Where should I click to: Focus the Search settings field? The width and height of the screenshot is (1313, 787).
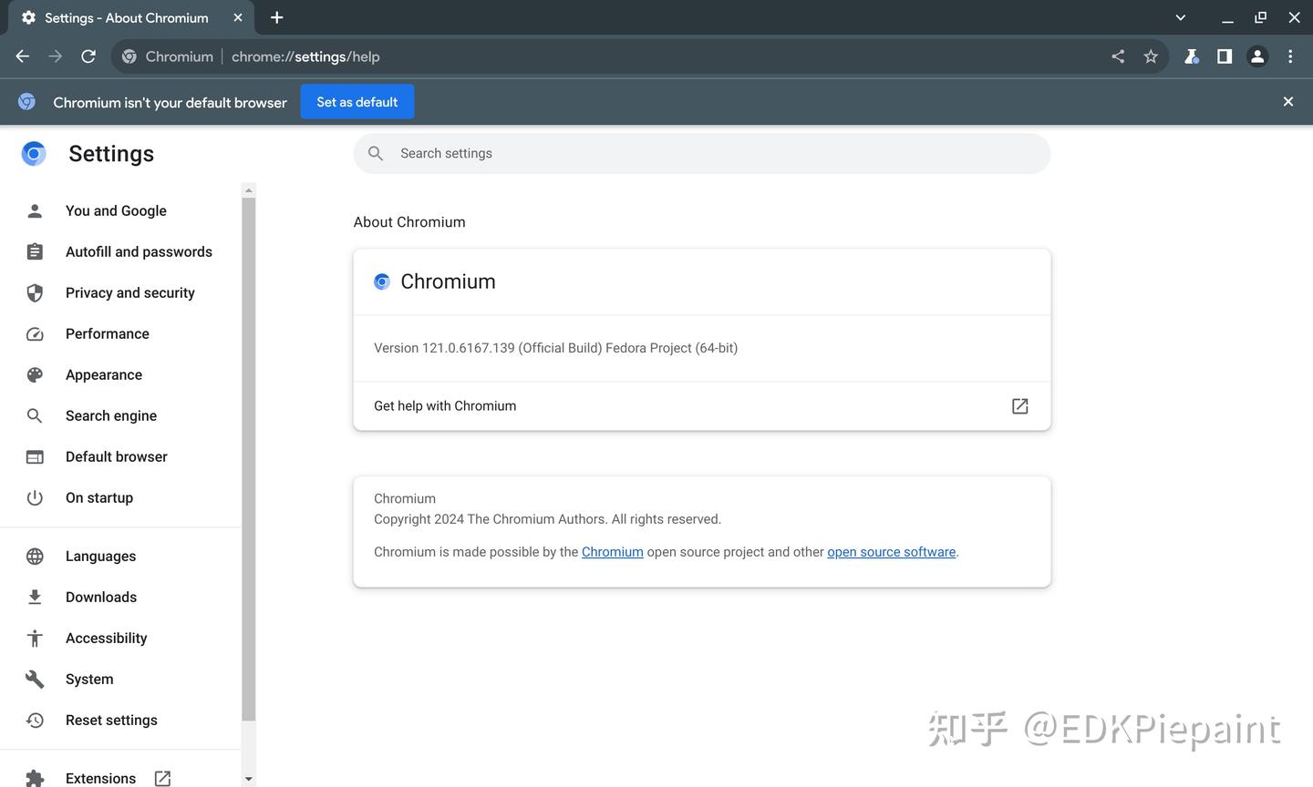702,153
